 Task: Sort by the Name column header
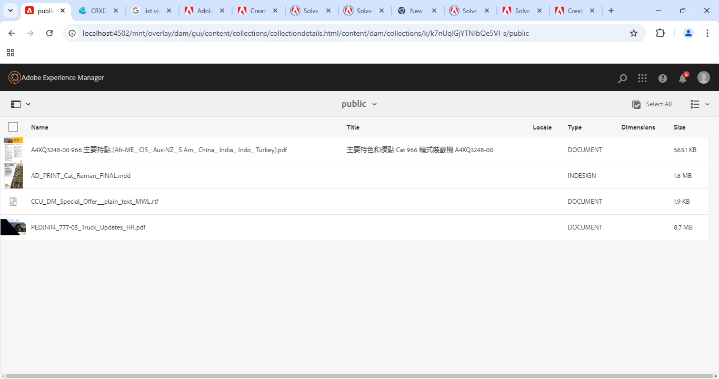[39, 127]
